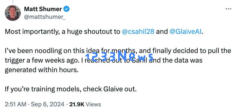This screenshot has height=112, width=238.
Task: Click the Views label
Action: point(93,104)
